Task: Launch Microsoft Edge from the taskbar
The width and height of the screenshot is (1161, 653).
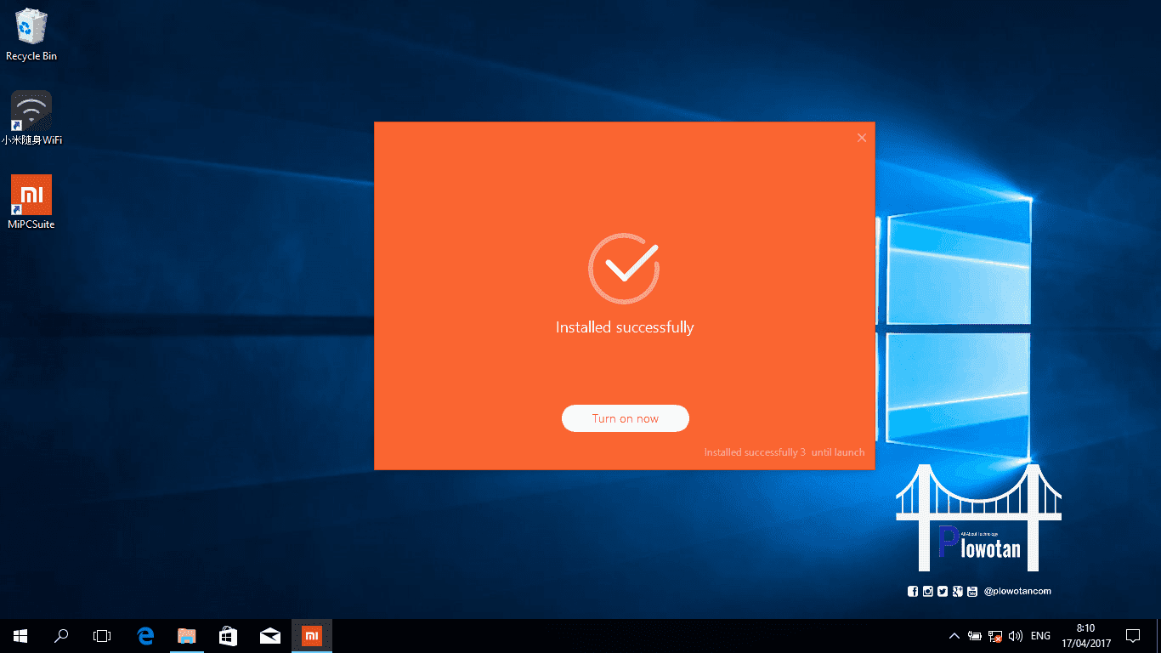Action: [x=144, y=635]
